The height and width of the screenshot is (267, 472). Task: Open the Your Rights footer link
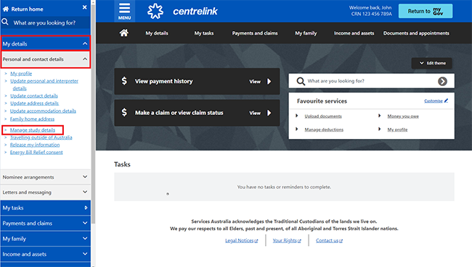click(x=285, y=241)
